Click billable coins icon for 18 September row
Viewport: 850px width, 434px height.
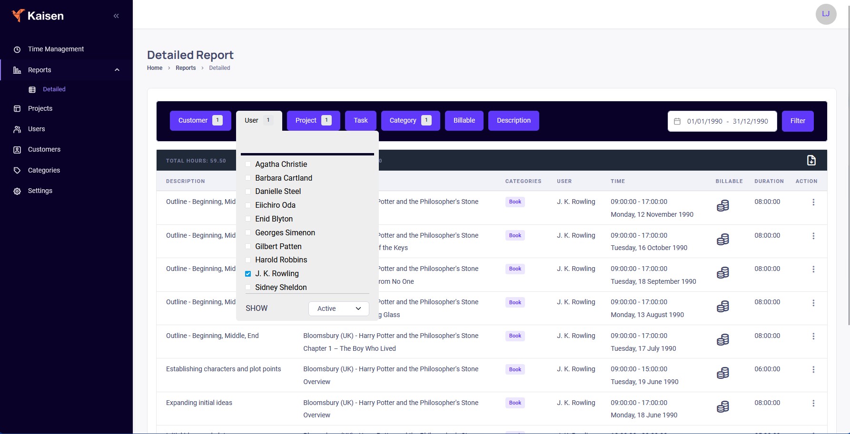coord(723,272)
